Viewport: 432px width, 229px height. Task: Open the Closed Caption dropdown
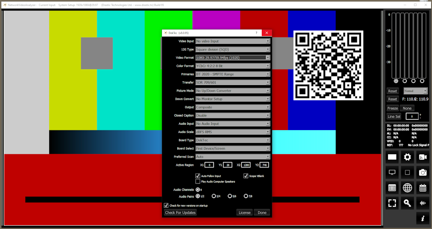[x=233, y=115]
